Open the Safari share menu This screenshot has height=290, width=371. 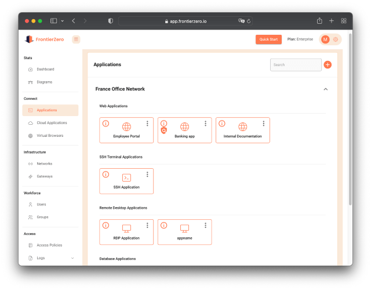[x=319, y=21]
